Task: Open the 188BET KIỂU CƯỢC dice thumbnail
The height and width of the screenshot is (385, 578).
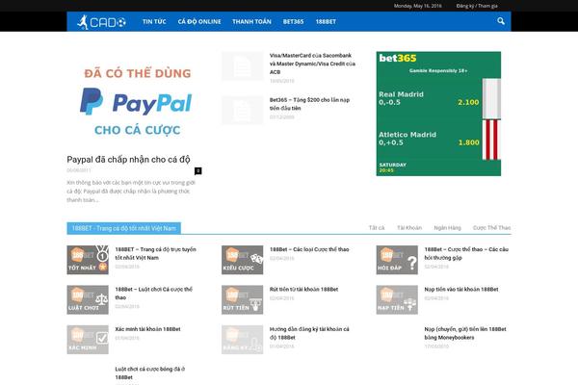Action: (242, 260)
